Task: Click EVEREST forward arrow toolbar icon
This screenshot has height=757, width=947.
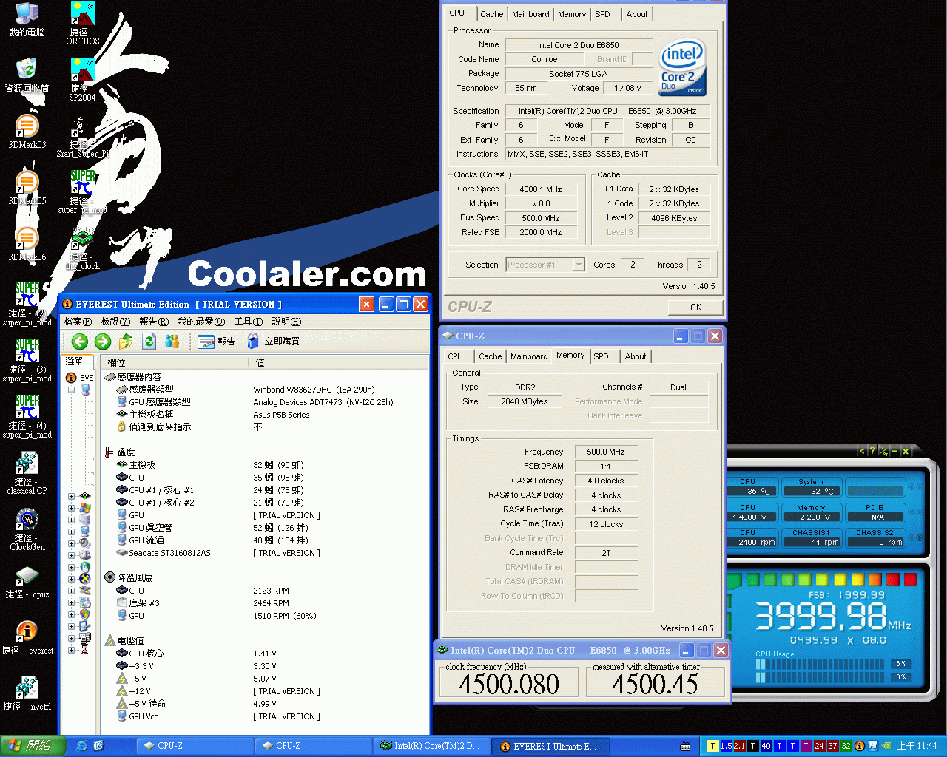Action: pos(103,341)
